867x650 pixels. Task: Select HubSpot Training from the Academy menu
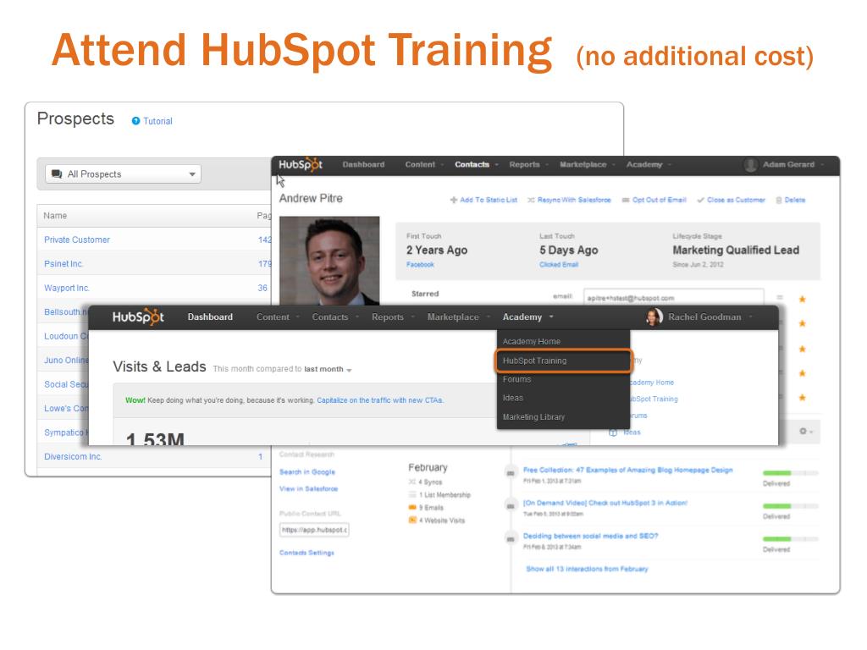pos(563,361)
